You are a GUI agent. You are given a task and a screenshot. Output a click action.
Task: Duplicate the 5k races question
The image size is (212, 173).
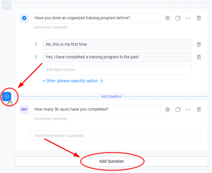pos(178,109)
